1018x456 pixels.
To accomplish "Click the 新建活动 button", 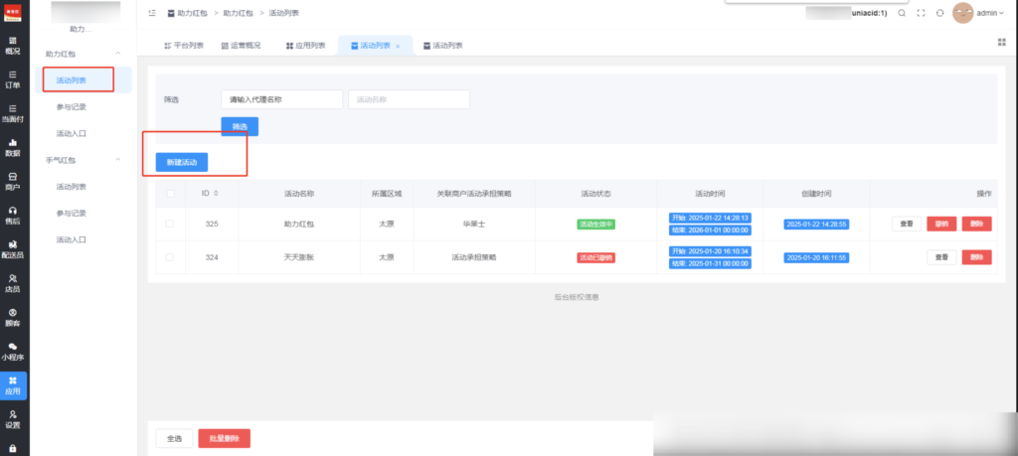I will [x=182, y=162].
